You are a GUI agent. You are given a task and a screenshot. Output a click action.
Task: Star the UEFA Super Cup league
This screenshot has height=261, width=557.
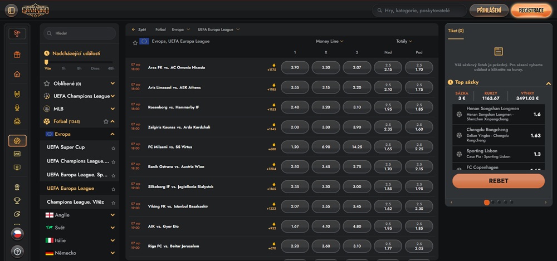click(113, 148)
